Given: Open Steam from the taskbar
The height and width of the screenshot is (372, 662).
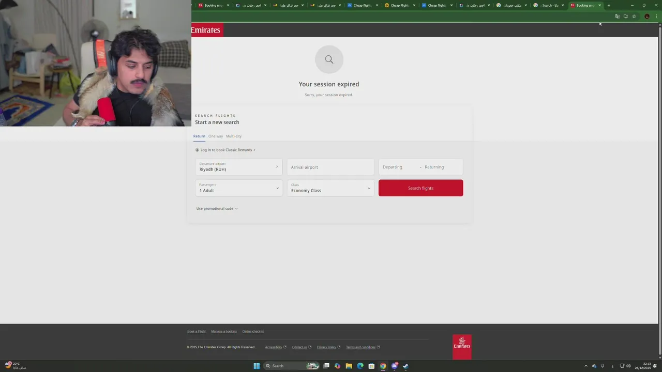Looking at the screenshot, I should [405, 366].
